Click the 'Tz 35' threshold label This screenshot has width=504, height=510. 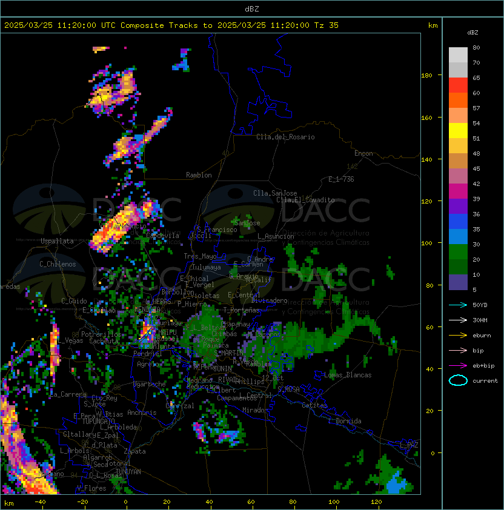(x=327, y=25)
